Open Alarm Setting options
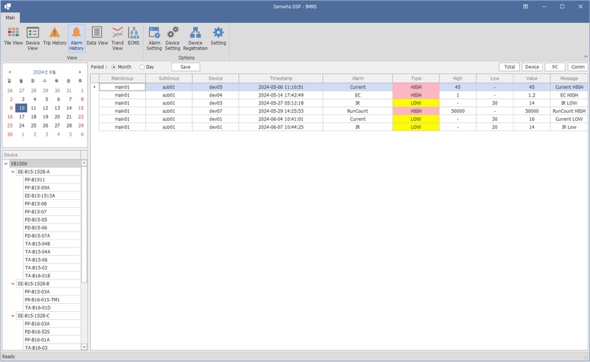 point(154,38)
